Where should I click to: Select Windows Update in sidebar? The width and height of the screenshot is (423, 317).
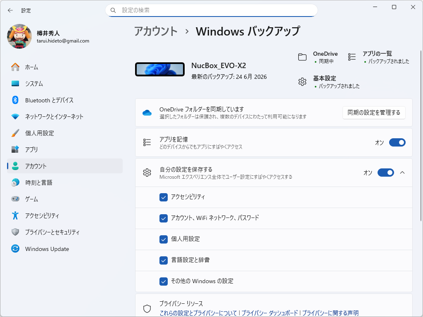point(65,248)
